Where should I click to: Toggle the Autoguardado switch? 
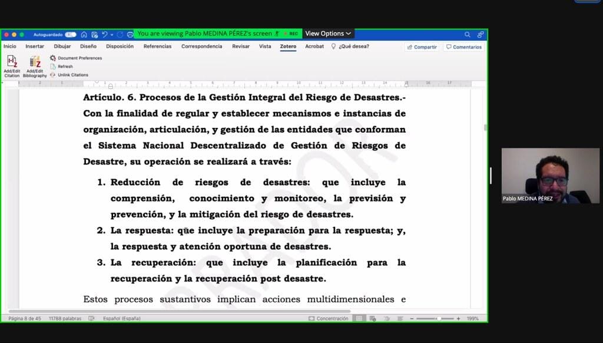[x=70, y=35]
